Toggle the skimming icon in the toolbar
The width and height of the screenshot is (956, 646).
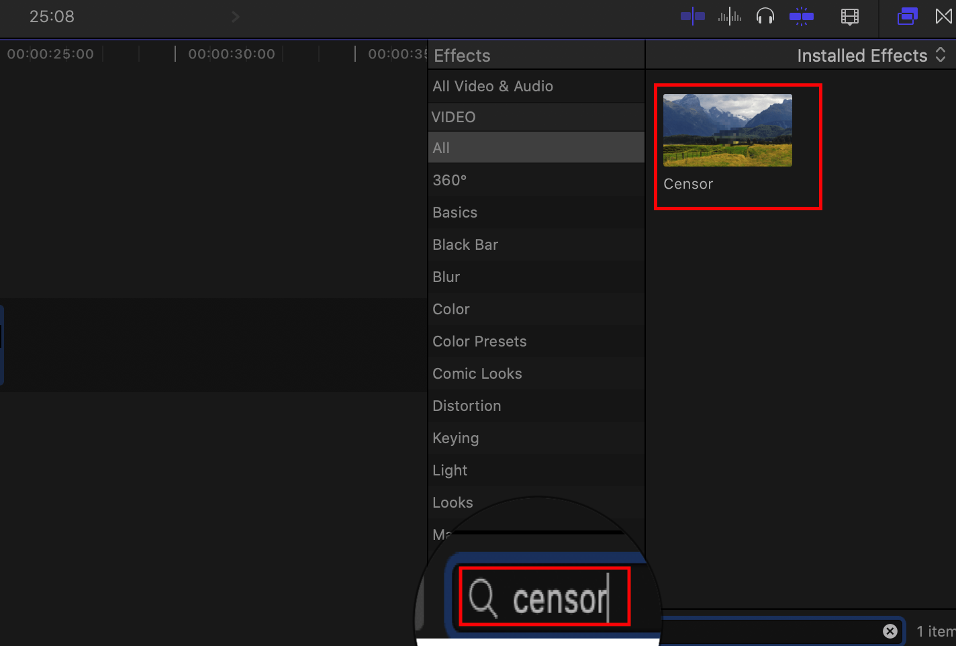693,16
